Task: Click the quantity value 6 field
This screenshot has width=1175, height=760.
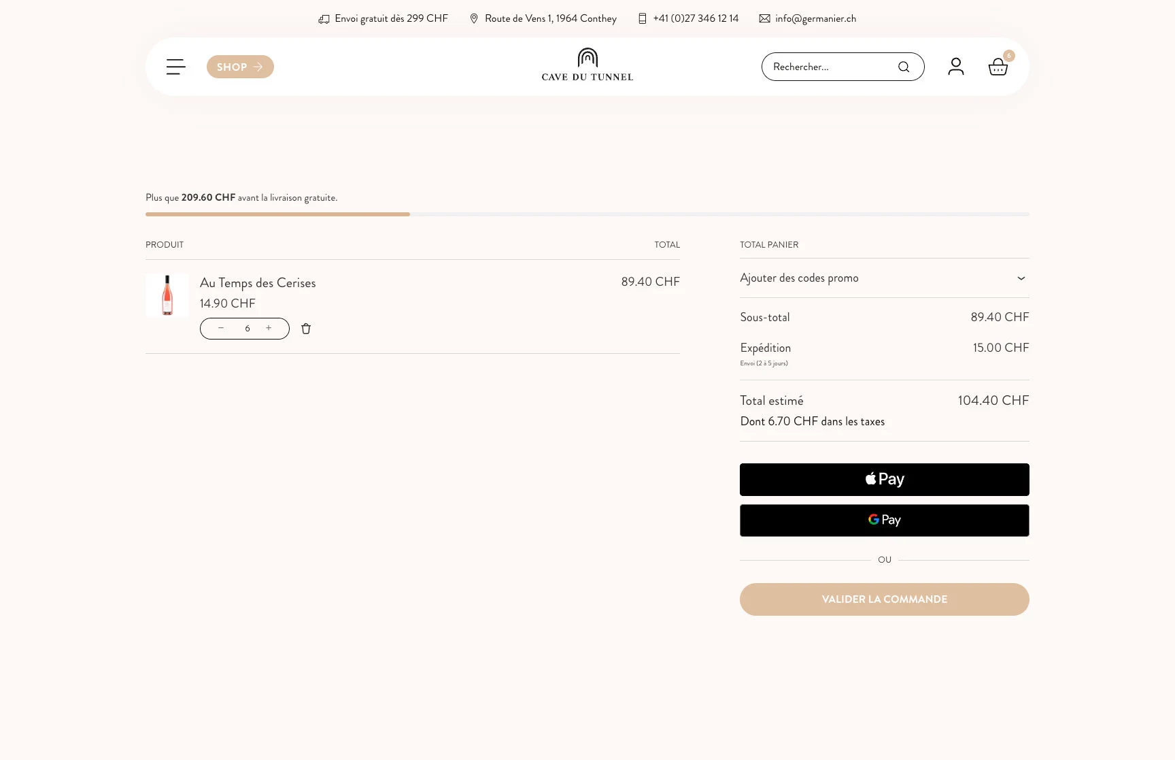Action: pos(248,329)
